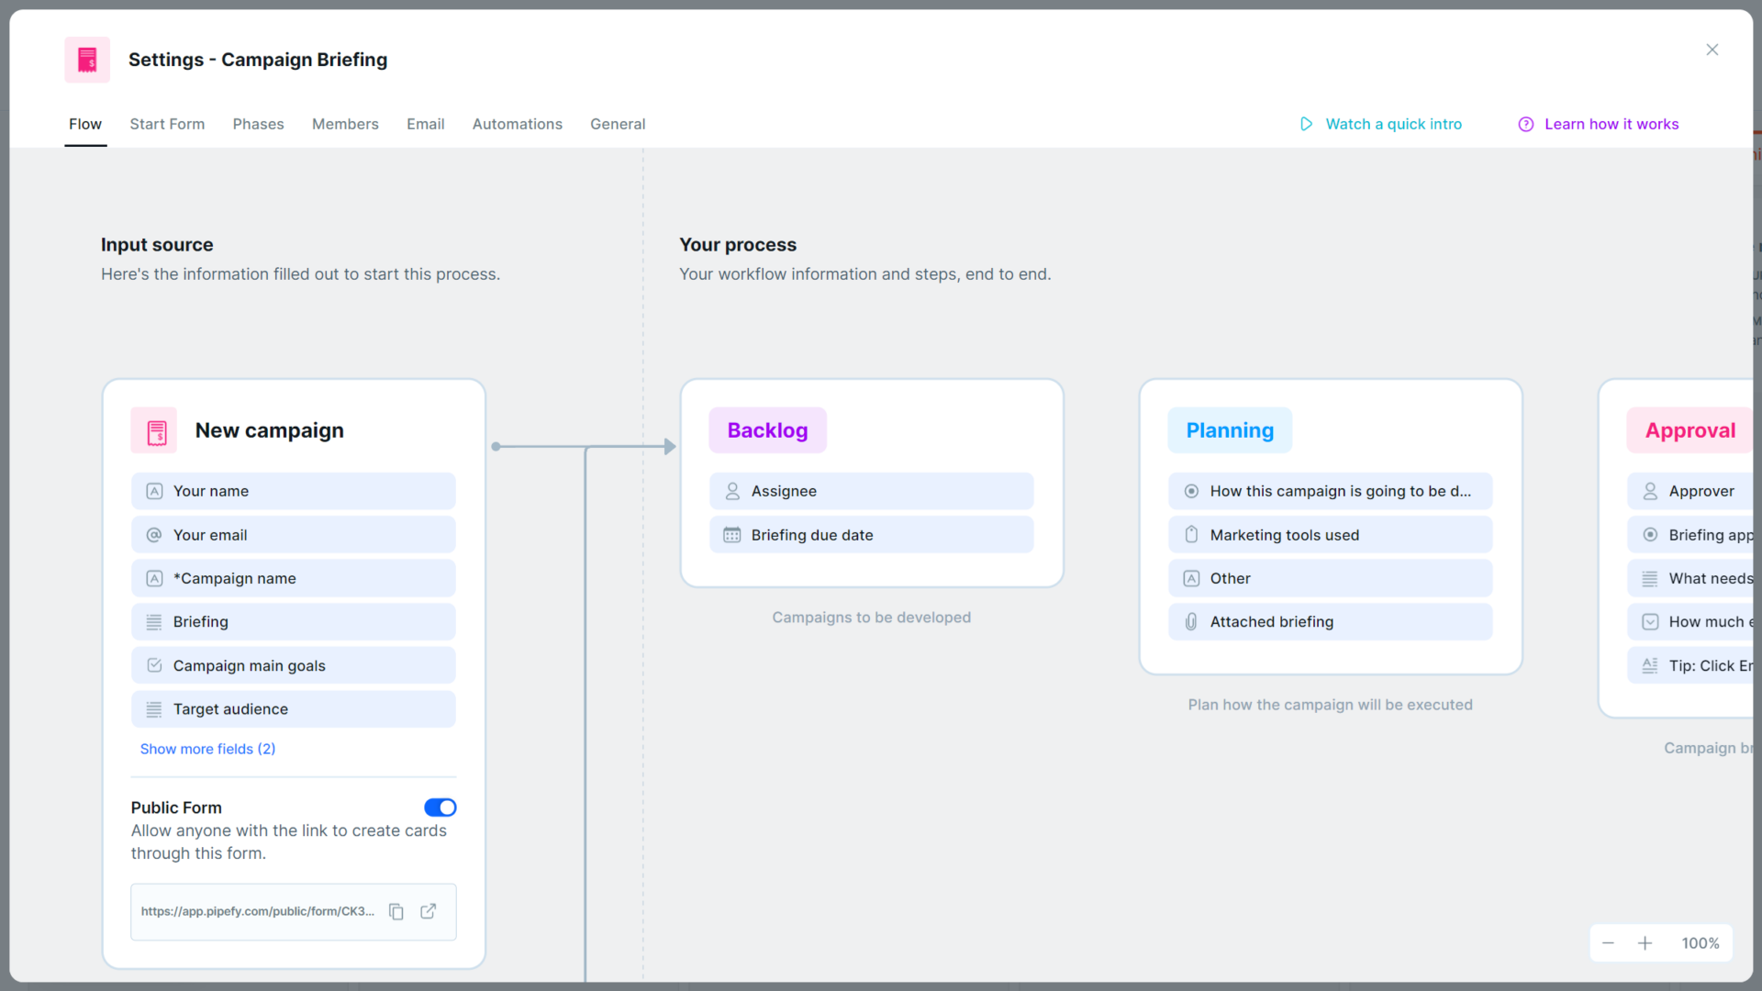Click the Approver person icon in Approval
Image resolution: width=1762 pixels, height=991 pixels.
(x=1650, y=491)
